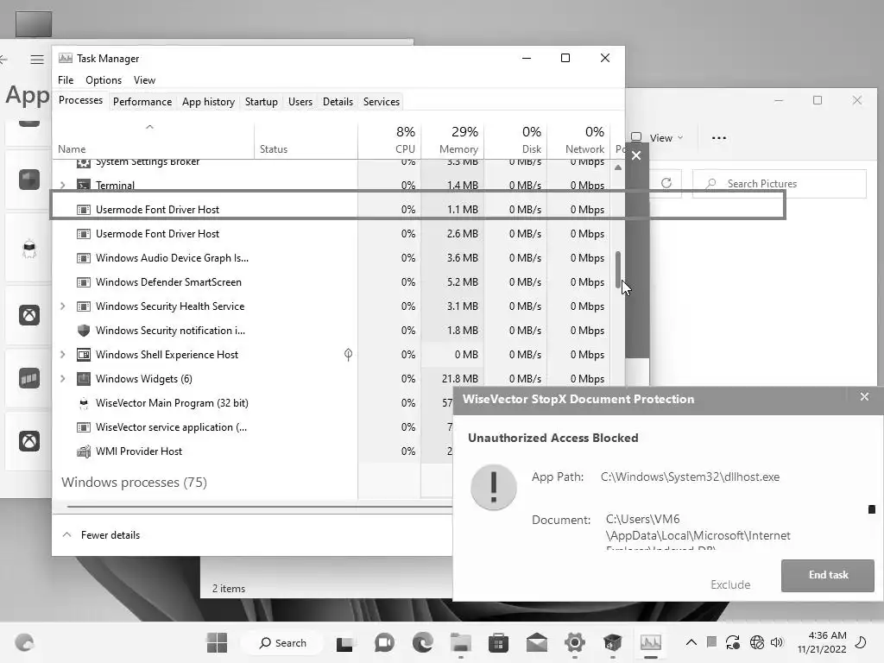Switch to the App history tab
884x663 pixels.
(208, 102)
